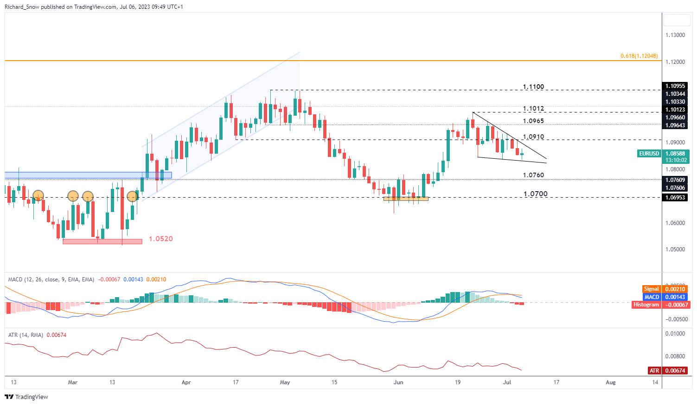Click the Apr label on time axis
Screen dimensions: 697x405
186,382
